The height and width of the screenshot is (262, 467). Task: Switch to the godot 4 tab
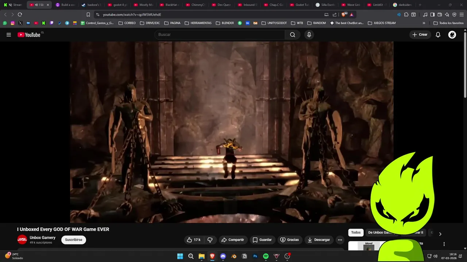117,5
